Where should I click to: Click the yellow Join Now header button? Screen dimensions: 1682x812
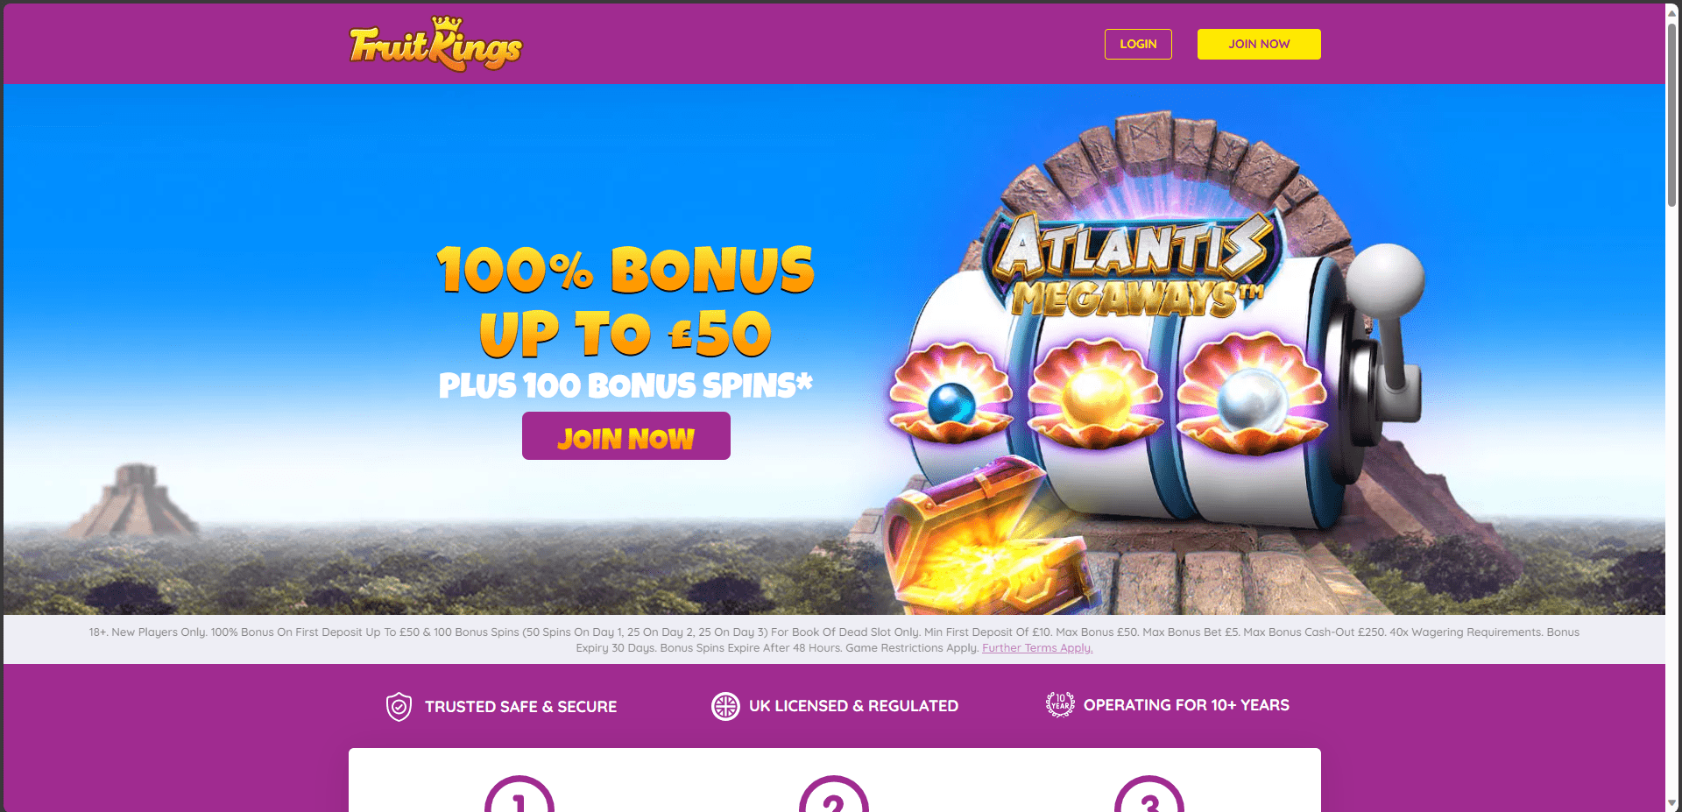[1259, 44]
